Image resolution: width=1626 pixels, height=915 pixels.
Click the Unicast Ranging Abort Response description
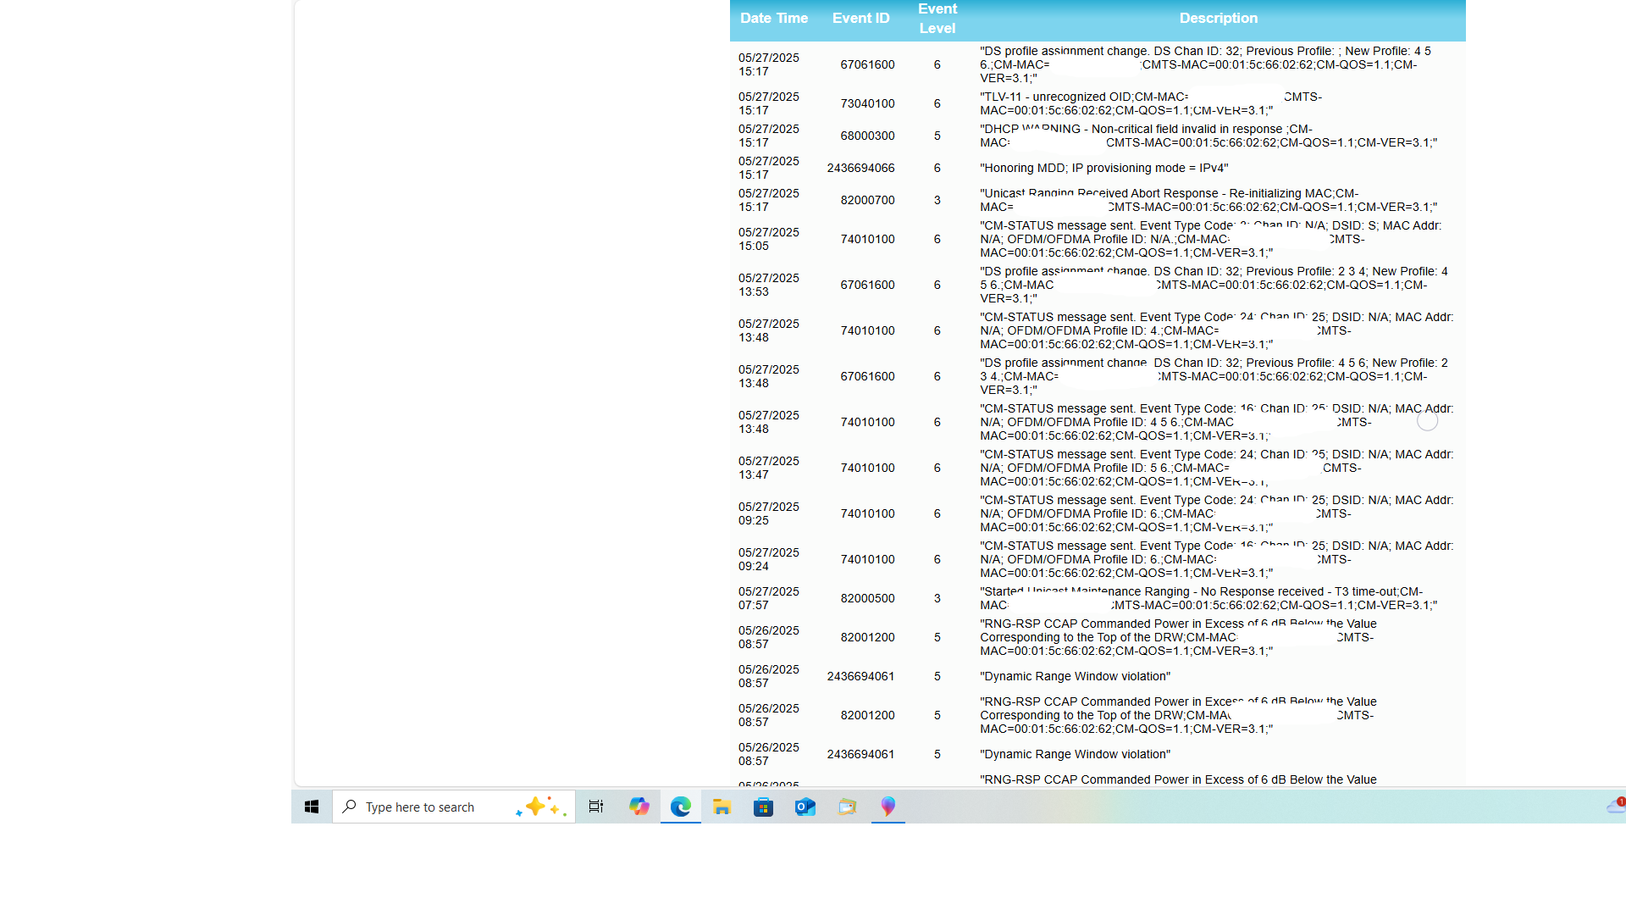pyautogui.click(x=1208, y=200)
